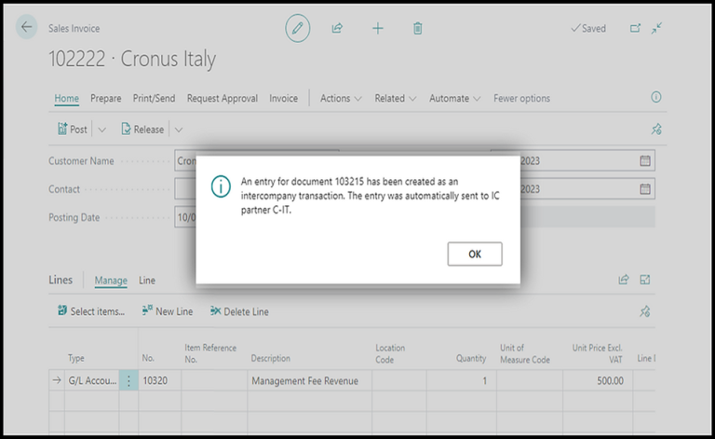715x439 pixels.
Task: Click the info circle icon
Action: pyautogui.click(x=656, y=97)
